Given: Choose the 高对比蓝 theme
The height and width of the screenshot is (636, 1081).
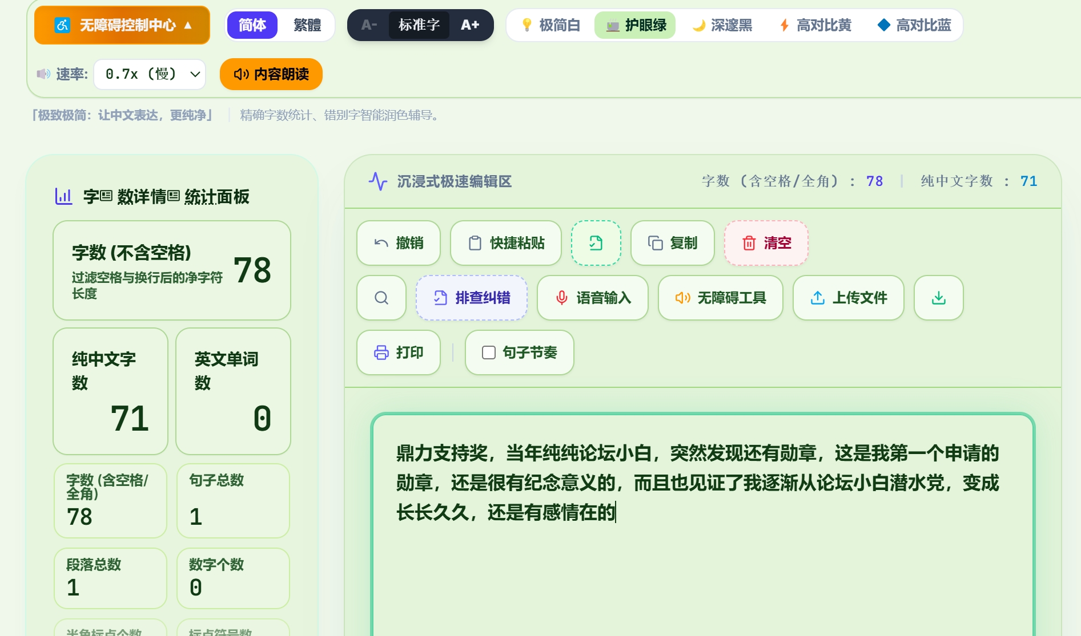Looking at the screenshot, I should [x=914, y=25].
